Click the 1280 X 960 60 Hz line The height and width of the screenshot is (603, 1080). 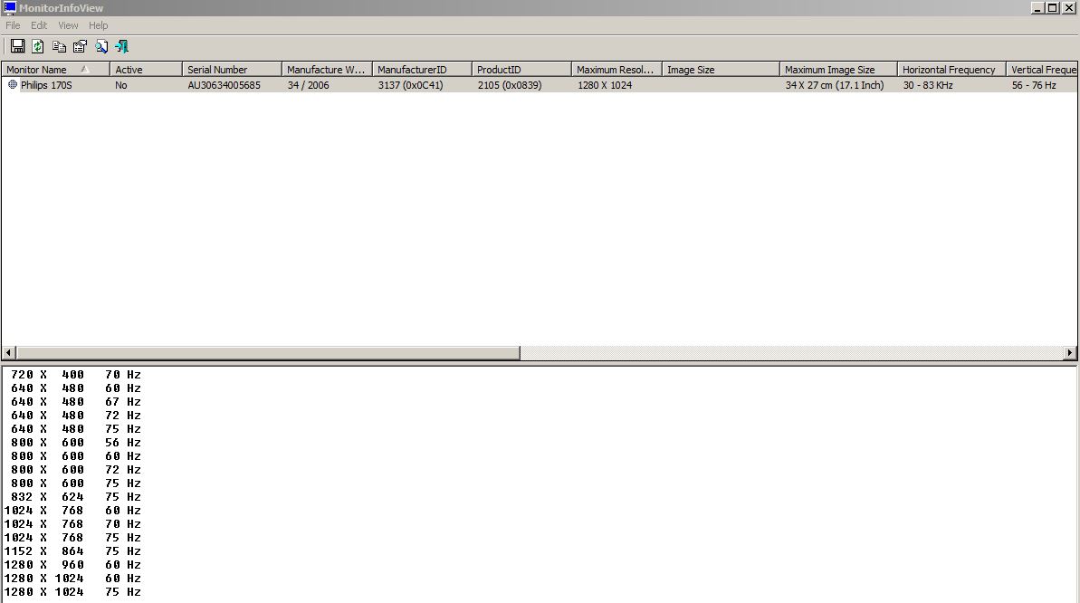72,565
